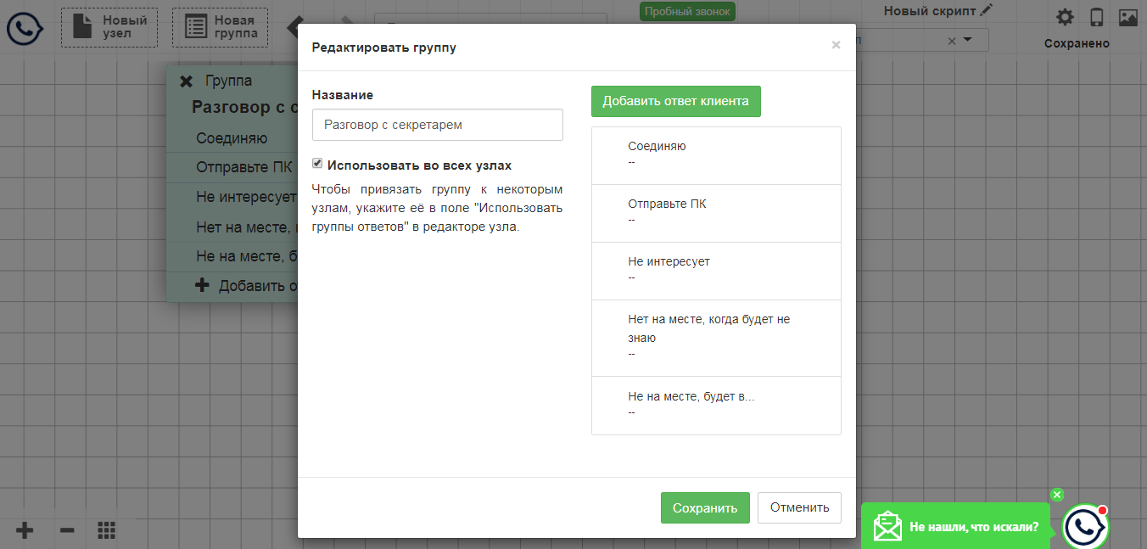Clear the script selector with the x
1147x549 pixels.
pos(951,41)
